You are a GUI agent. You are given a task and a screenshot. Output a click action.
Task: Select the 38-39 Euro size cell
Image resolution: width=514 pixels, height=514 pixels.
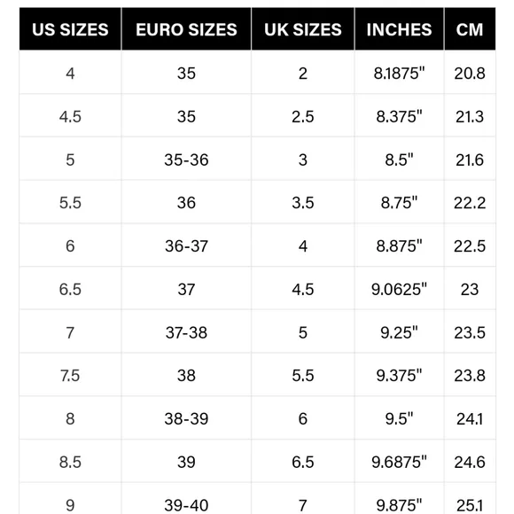click(186, 418)
